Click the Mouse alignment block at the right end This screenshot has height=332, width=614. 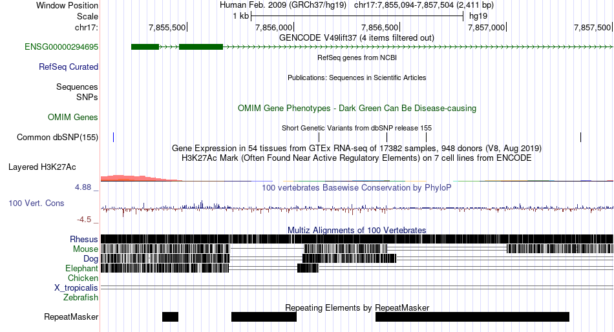(560, 249)
